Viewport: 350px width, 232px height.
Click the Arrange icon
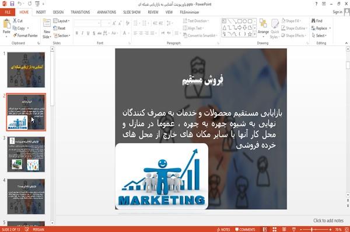coord(264,23)
